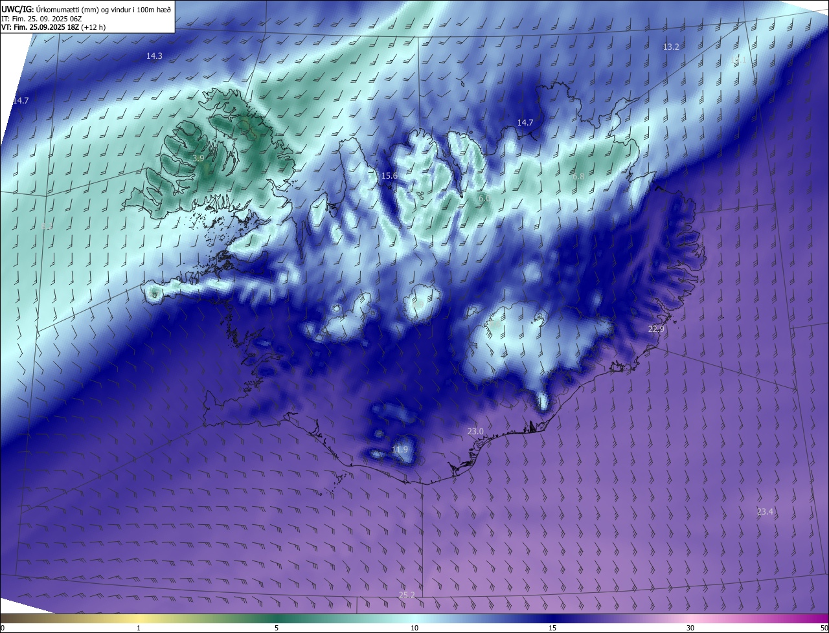The width and height of the screenshot is (829, 633).
Task: Click the legend tick labeled 50
Action: tap(824, 628)
